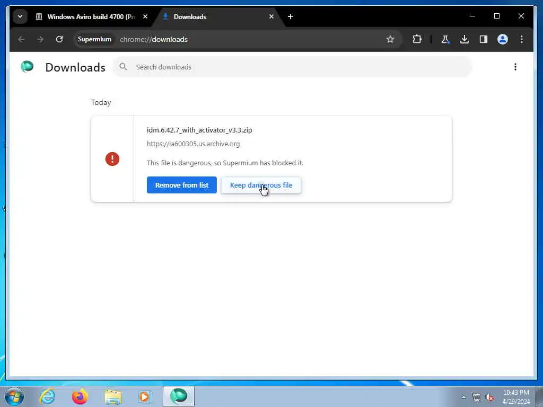Open a new tab with plus button
The width and height of the screenshot is (543, 407).
(291, 16)
